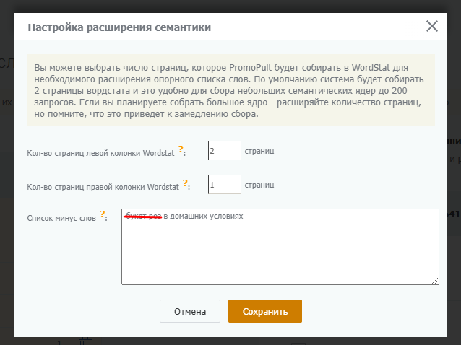Open help icon for left Wordstat column
The height and width of the screenshot is (345, 461).
[181, 149]
